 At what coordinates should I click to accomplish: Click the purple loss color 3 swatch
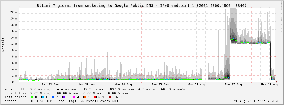pos(63,97)
